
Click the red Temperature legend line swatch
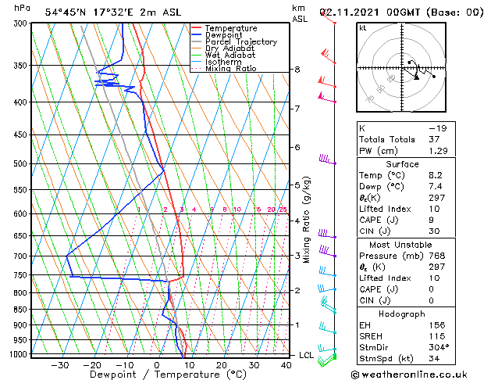pyautogui.click(x=197, y=28)
